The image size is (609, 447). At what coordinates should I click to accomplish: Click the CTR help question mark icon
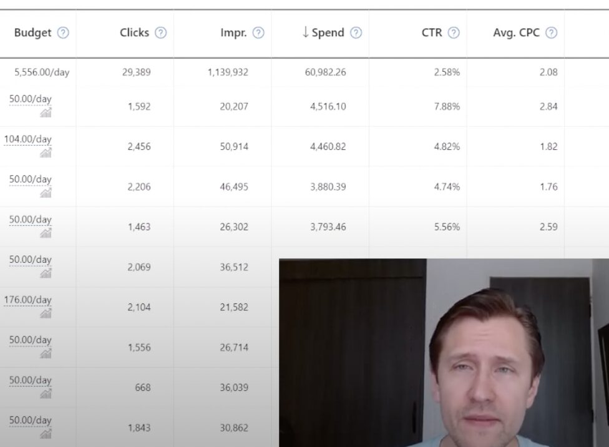tap(454, 33)
